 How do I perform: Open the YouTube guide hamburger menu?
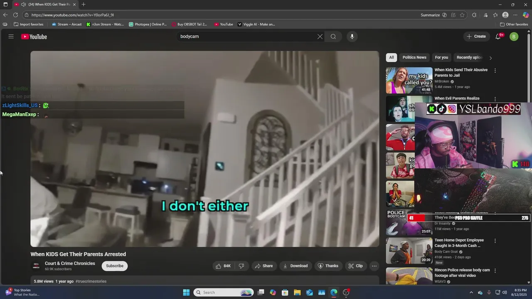coord(11,37)
